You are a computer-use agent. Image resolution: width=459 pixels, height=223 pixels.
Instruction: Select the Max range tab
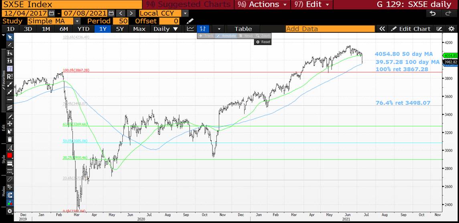point(140,29)
